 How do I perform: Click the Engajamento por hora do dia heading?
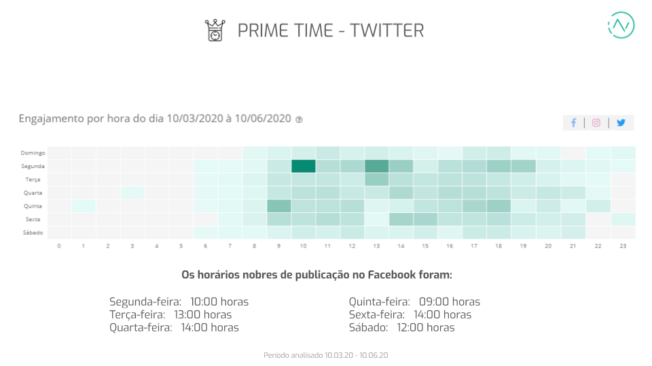click(155, 119)
